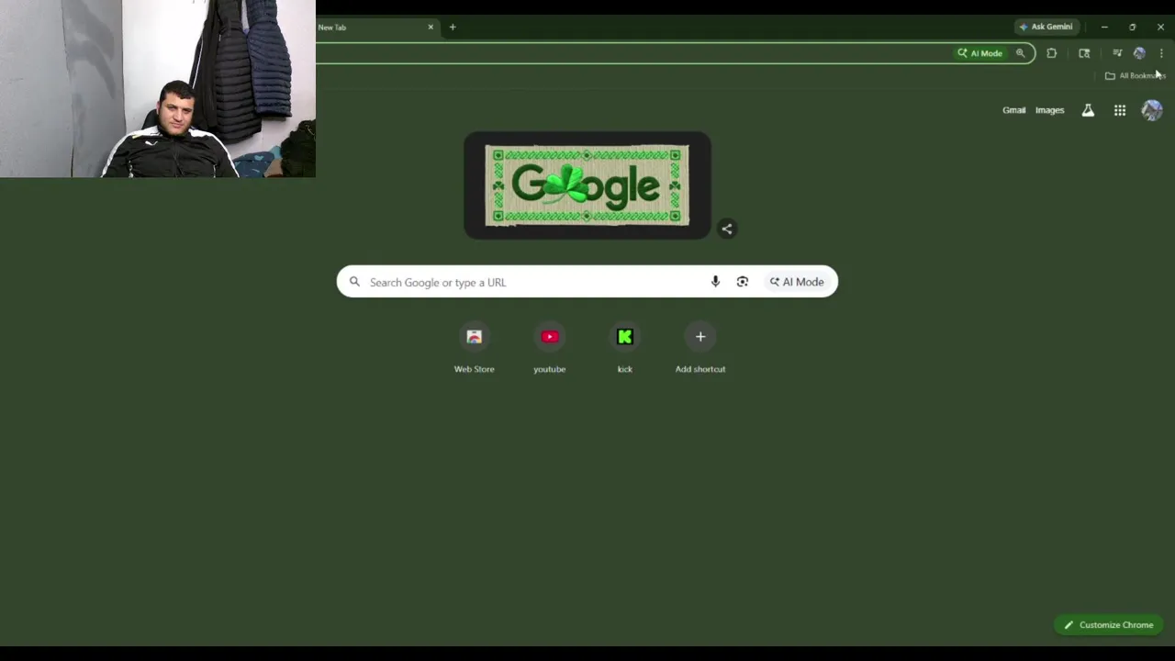Open the Google apps grid
This screenshot has height=661, width=1175.
1120,110
